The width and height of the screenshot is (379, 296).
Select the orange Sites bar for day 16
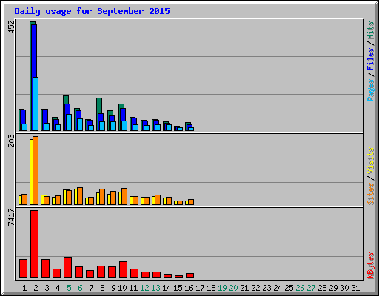click(191, 202)
